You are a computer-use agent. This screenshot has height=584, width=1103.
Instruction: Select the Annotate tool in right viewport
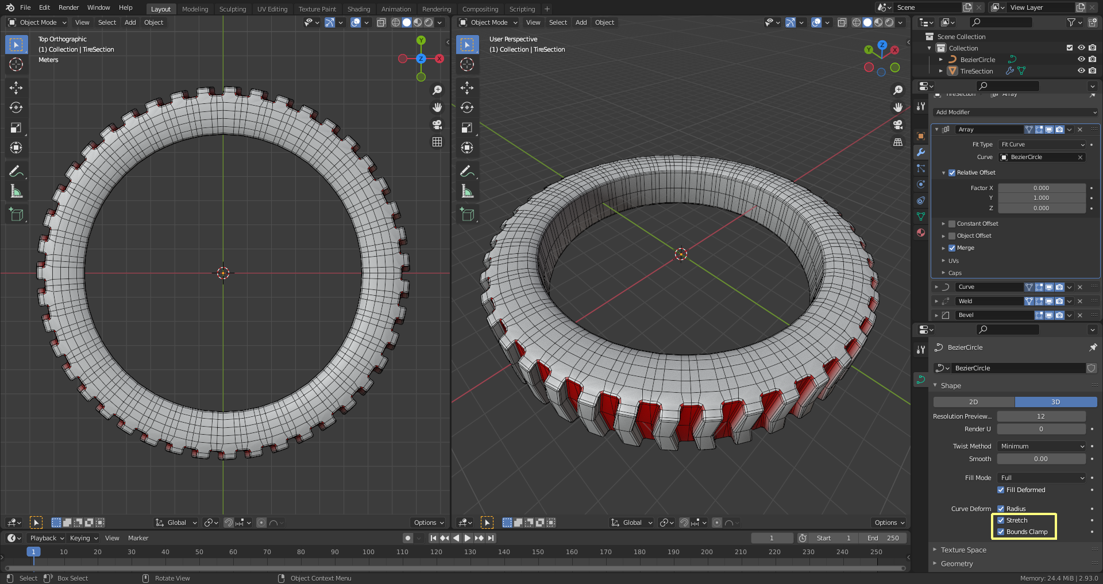click(x=467, y=171)
